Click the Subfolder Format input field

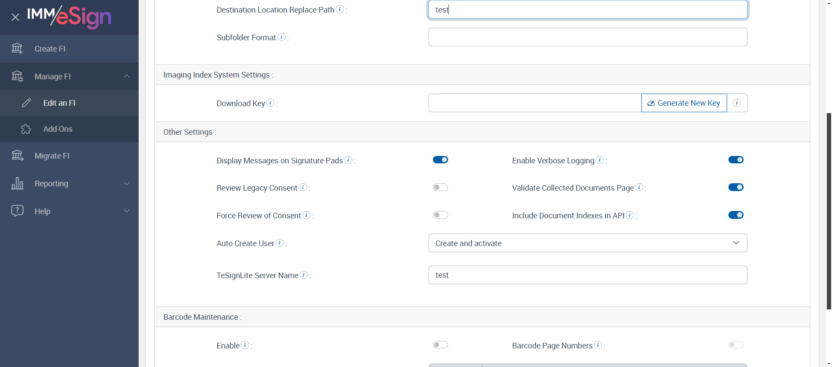[x=588, y=37]
